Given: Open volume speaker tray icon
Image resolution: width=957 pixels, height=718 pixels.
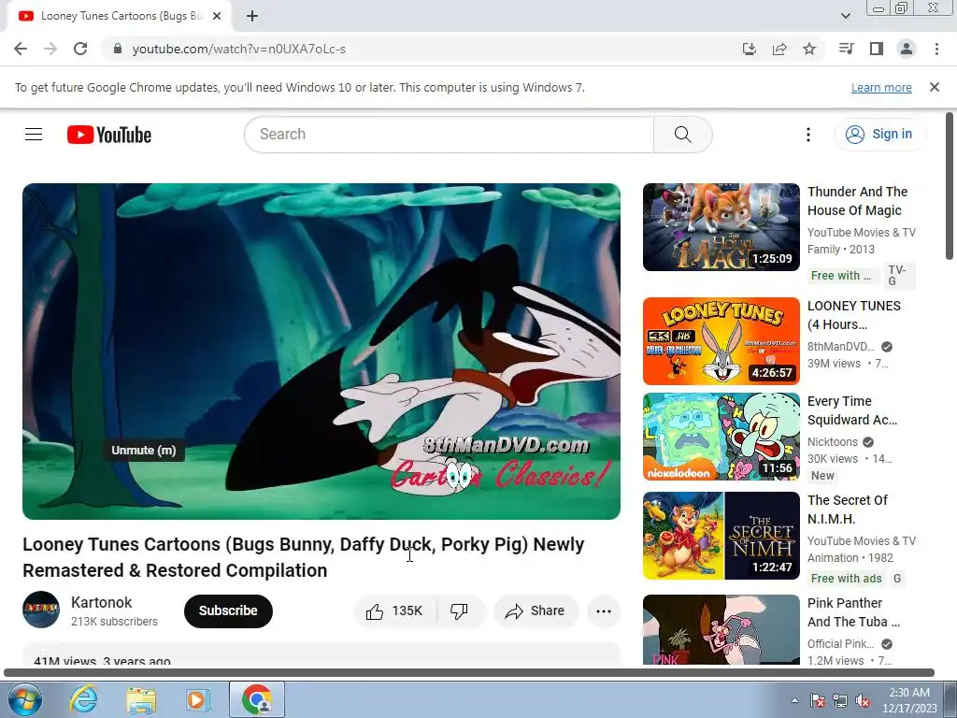Looking at the screenshot, I should tap(863, 700).
